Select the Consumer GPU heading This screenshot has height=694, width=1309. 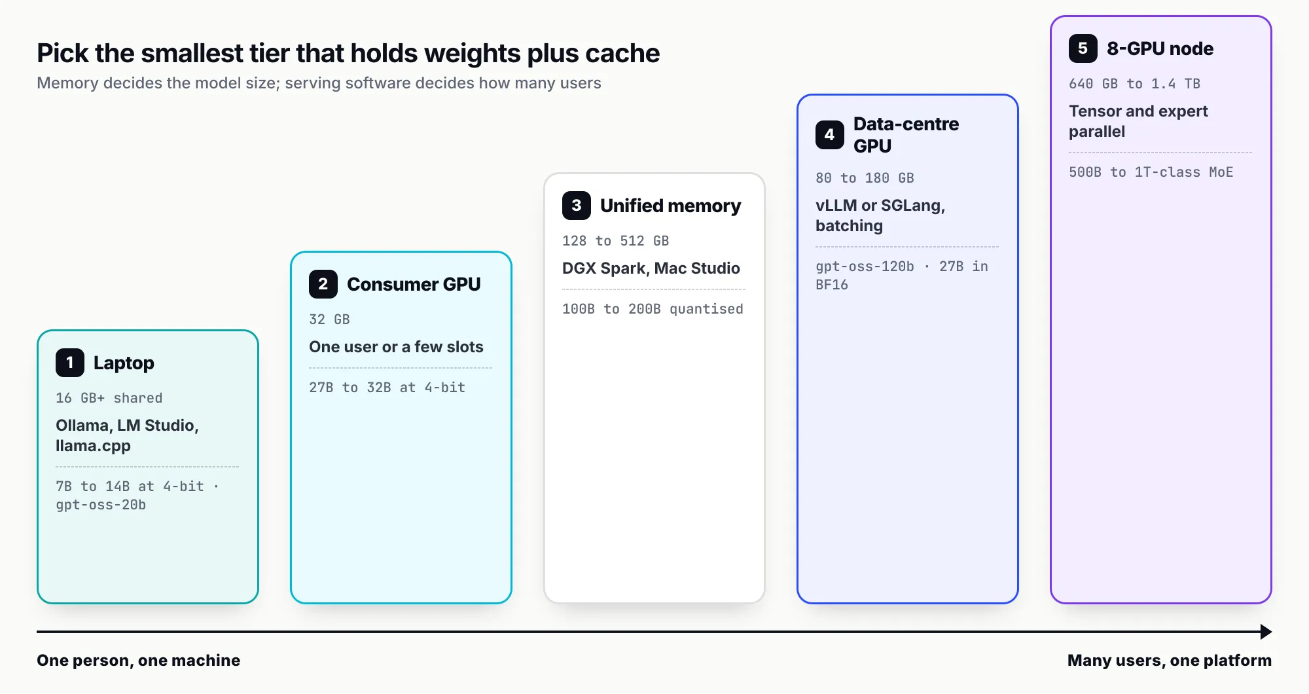click(x=414, y=284)
